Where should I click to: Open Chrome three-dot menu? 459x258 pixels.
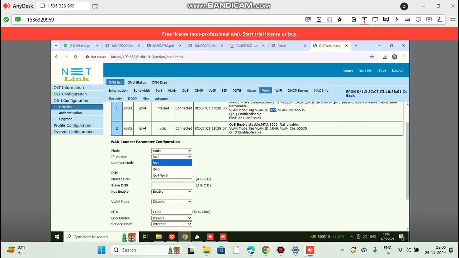(x=404, y=57)
